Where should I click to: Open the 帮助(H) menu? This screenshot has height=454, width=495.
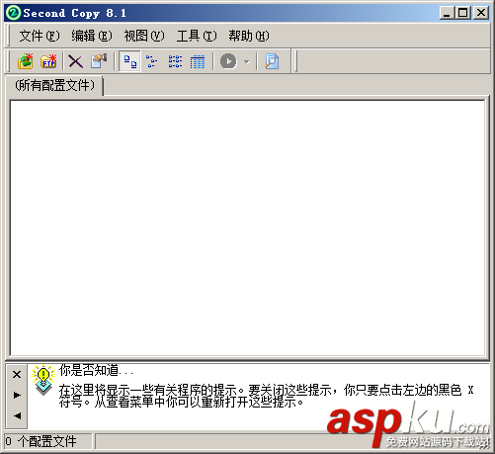point(249,36)
